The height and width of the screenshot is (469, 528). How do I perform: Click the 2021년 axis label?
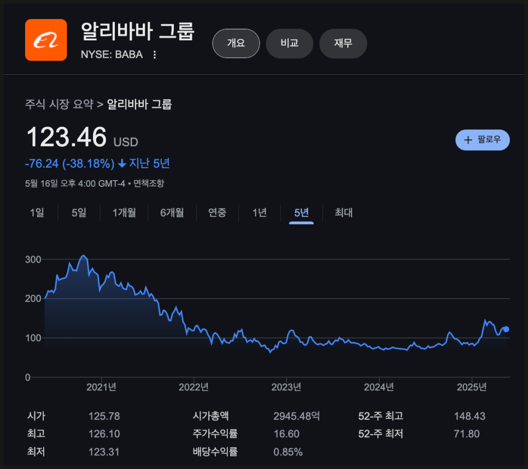(101, 387)
